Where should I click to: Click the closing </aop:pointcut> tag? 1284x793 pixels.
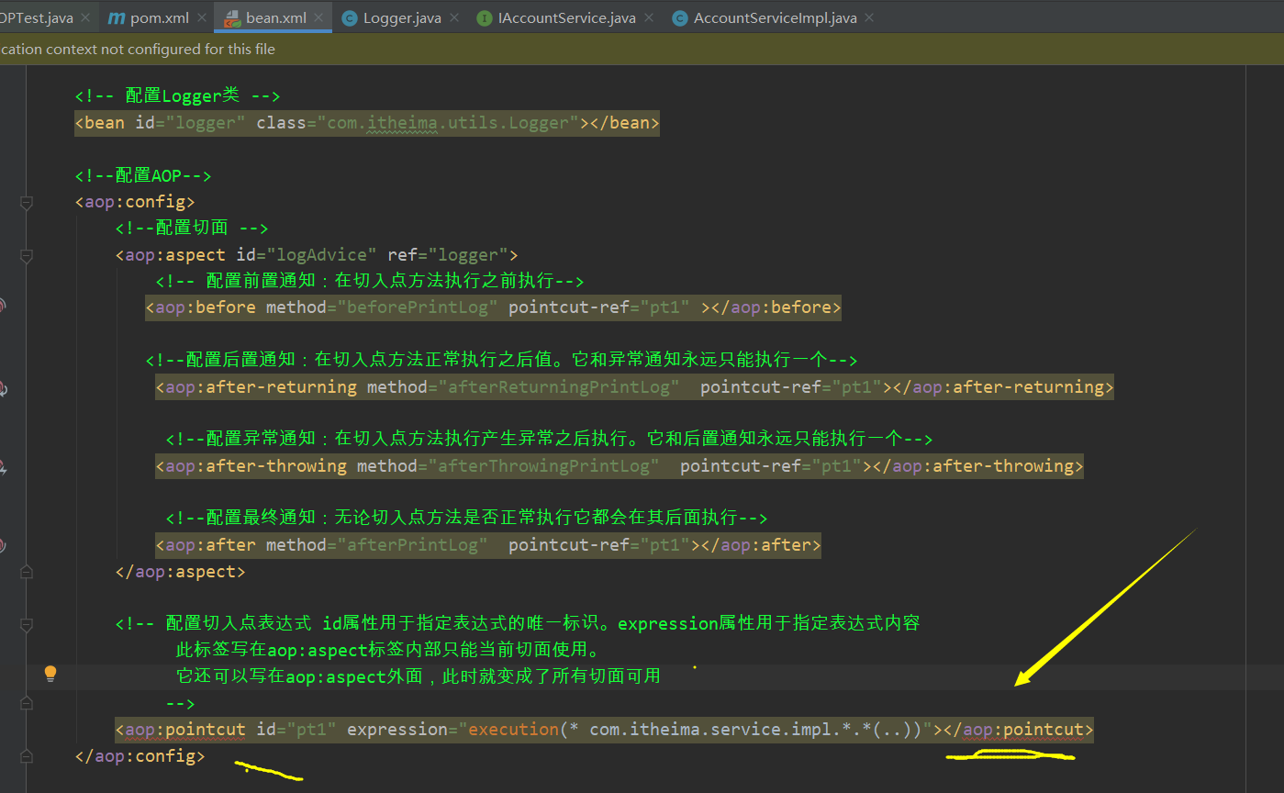pyautogui.click(x=1019, y=730)
